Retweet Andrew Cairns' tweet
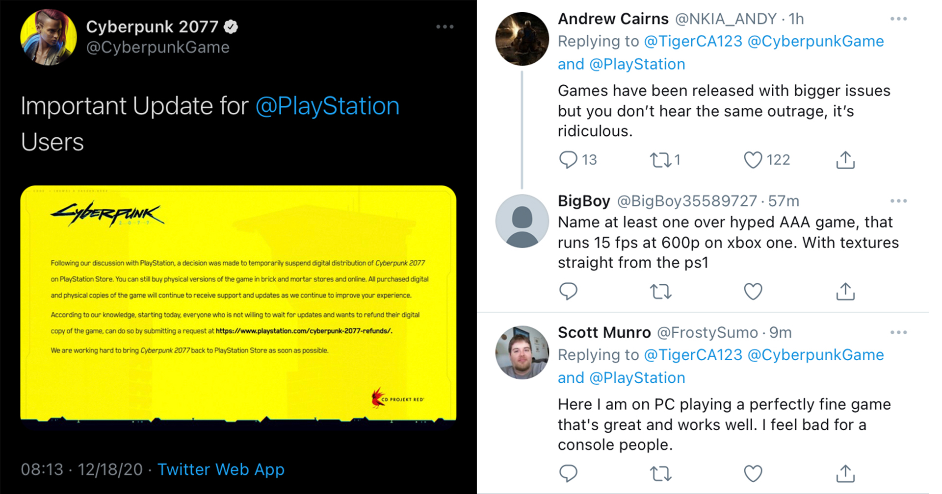942x494 pixels. 660,160
